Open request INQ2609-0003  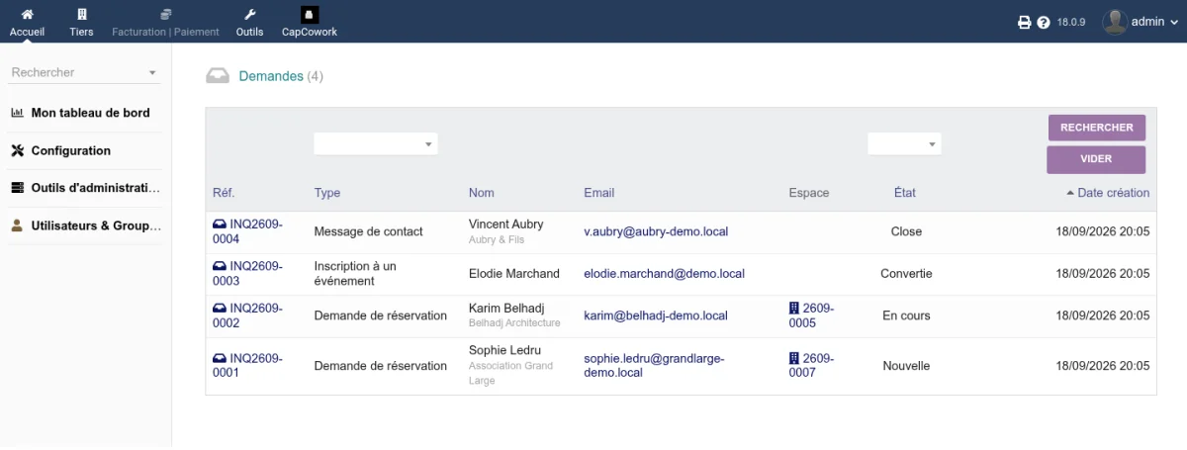point(248,273)
